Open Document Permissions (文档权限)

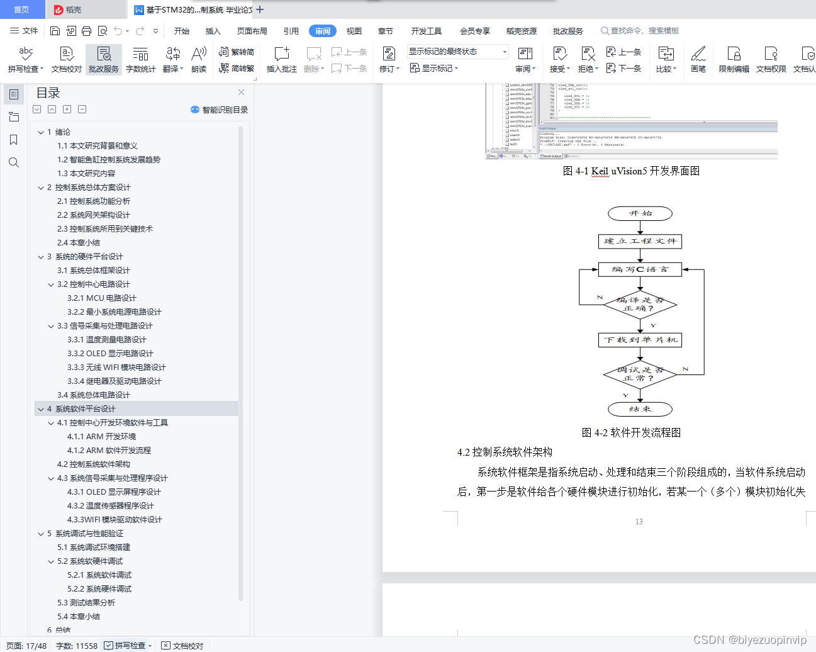[x=771, y=60]
